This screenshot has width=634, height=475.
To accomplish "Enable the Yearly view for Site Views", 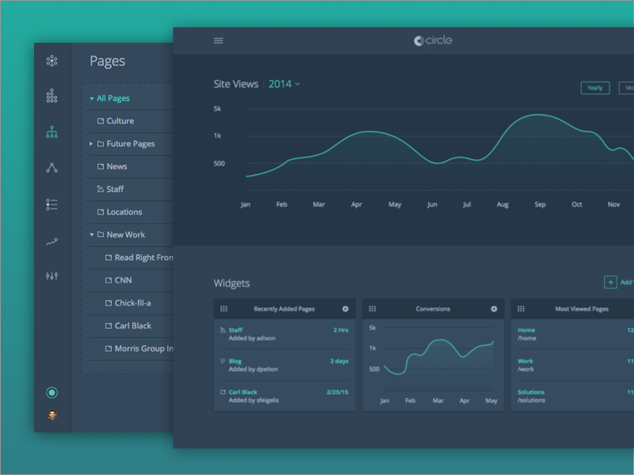I will point(595,88).
